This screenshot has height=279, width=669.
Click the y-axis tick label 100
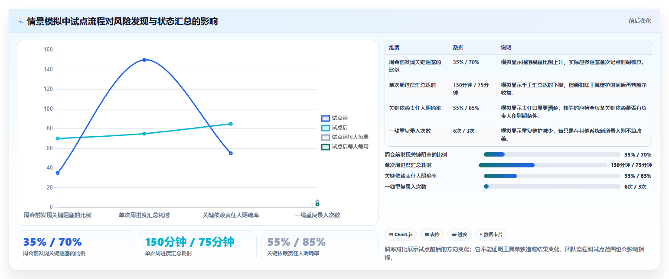48,109
